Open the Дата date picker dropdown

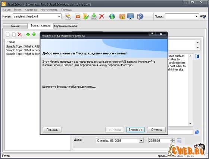click(141, 141)
